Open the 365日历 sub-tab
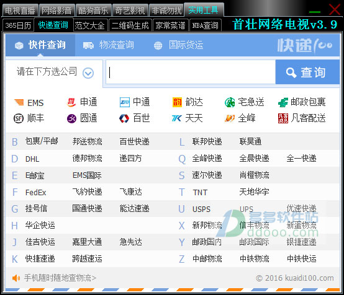 [18, 25]
